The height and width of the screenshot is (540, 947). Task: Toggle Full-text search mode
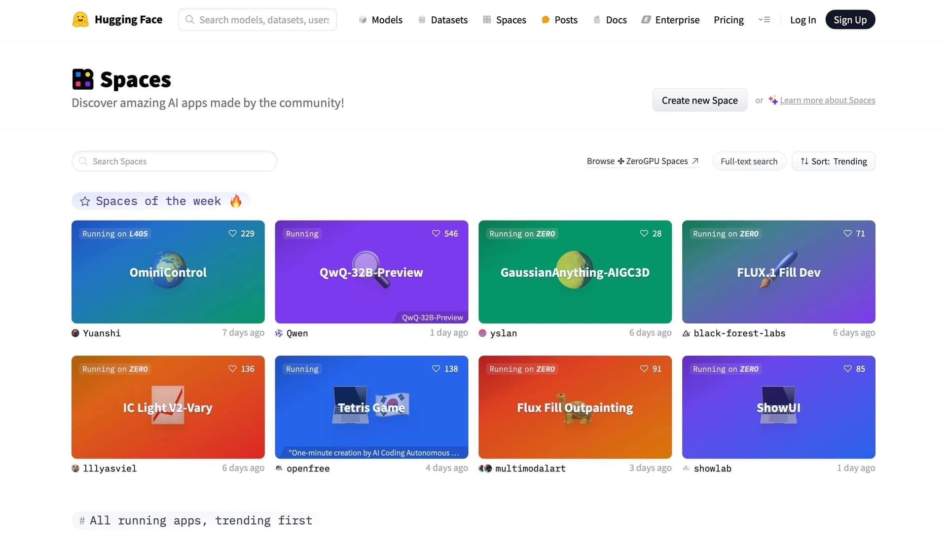[x=749, y=161]
